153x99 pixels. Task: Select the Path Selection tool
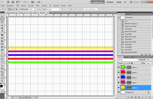point(2,65)
